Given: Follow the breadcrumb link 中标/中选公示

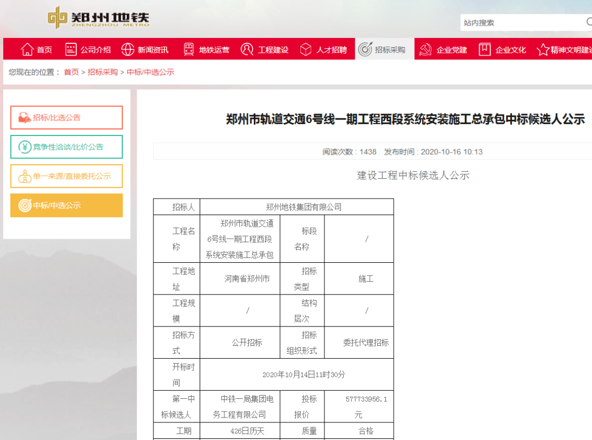Looking at the screenshot, I should (x=150, y=72).
